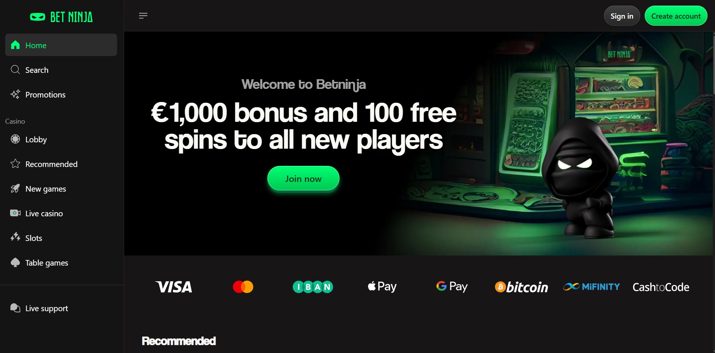
Task: Click the VISA payment logo
Action: coord(174,287)
